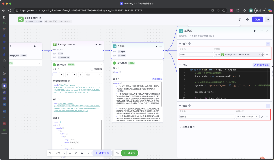Copy the 本次批处理变量 content

(69, 81)
